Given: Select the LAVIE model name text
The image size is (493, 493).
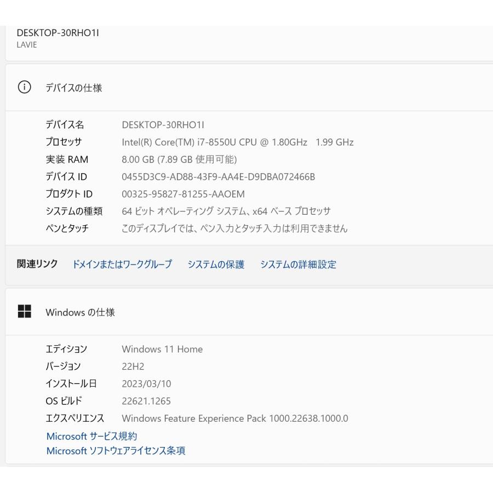Looking at the screenshot, I should [27, 45].
